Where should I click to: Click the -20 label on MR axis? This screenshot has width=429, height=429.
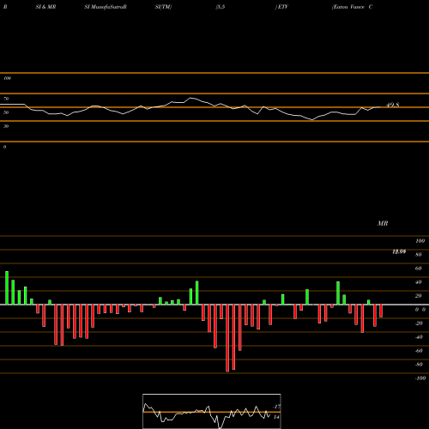(x=419, y=323)
